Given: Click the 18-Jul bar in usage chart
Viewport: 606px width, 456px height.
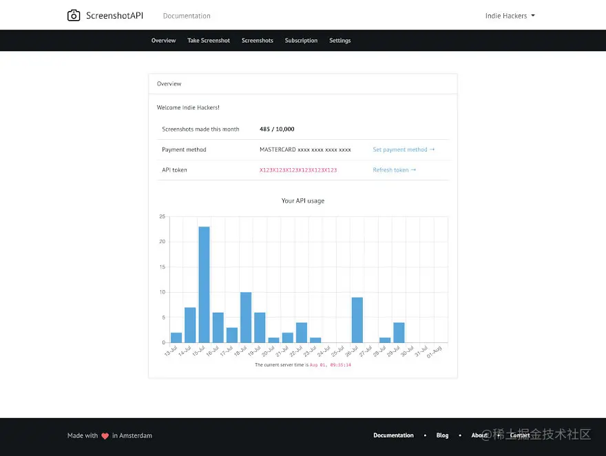Looking at the screenshot, I should coord(246,318).
